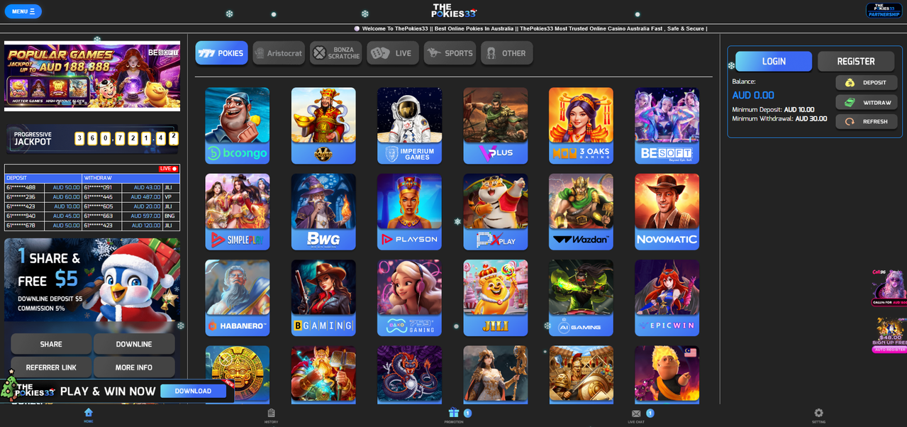Select the POKIES category tab
This screenshot has width=907, height=427.
pos(221,53)
